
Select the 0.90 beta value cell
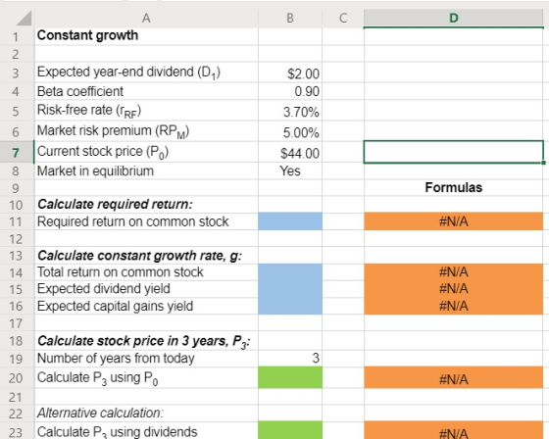290,91
